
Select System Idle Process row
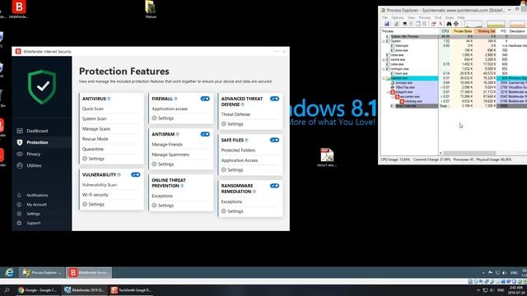tap(454, 36)
